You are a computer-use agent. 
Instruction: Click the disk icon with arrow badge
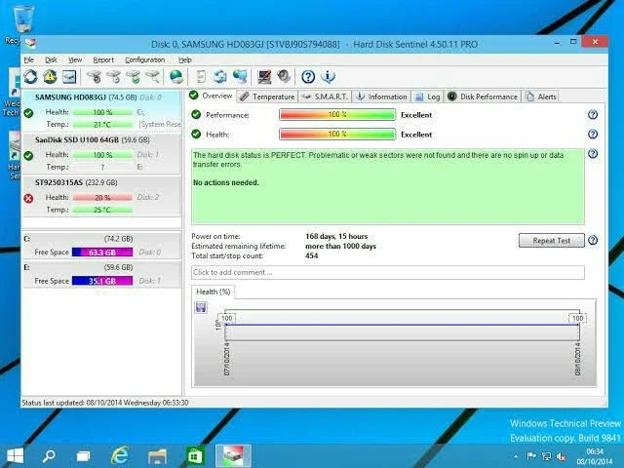tap(114, 76)
